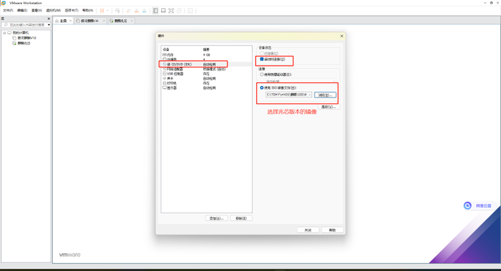
Task: Click the library search input field
Action: (x=26, y=25)
